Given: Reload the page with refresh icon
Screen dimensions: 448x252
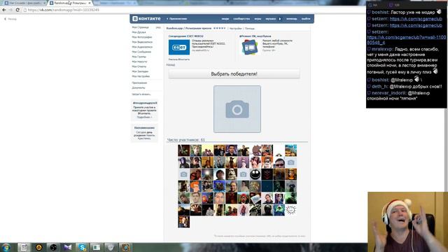Looking at the screenshot, I should [x=17, y=10].
